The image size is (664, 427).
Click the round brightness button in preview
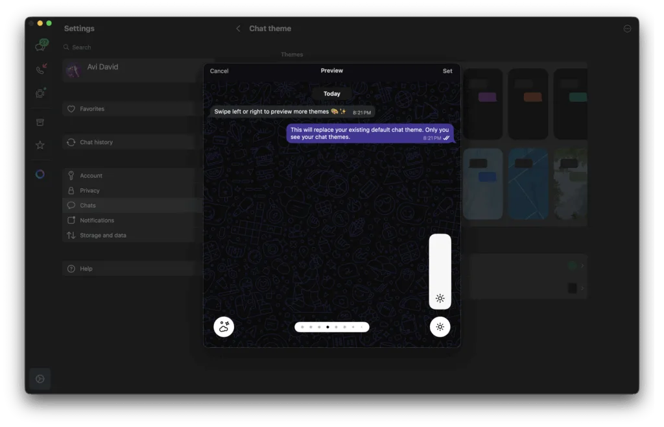coord(440,326)
